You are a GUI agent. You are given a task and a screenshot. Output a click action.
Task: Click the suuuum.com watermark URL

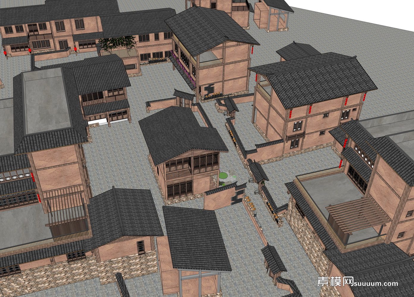pos(376,283)
